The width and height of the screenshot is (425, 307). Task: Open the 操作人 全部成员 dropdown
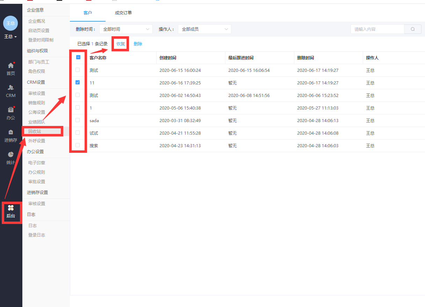pyautogui.click(x=204, y=29)
